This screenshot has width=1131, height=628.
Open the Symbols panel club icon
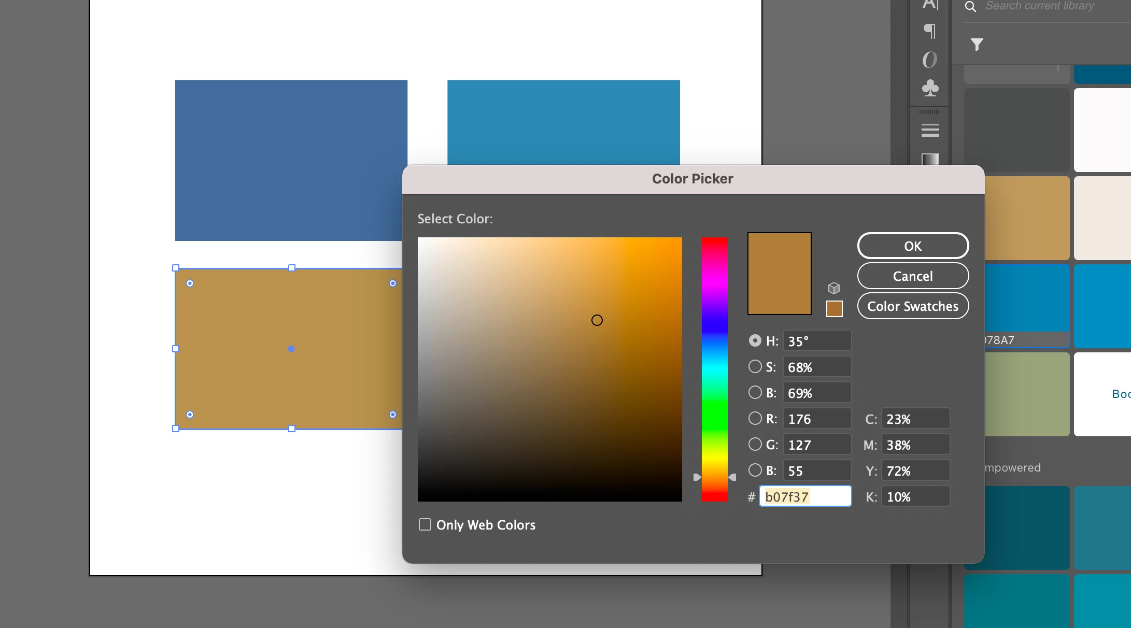(930, 88)
